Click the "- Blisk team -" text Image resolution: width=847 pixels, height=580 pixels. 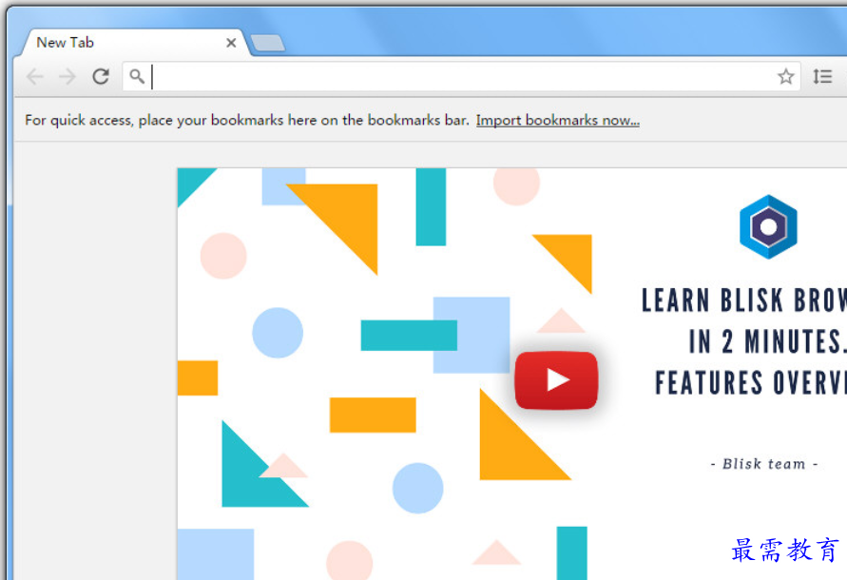[x=763, y=464]
